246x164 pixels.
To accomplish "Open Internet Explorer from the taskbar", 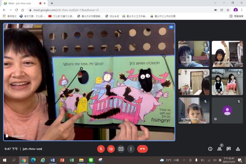I will point(43,160).
